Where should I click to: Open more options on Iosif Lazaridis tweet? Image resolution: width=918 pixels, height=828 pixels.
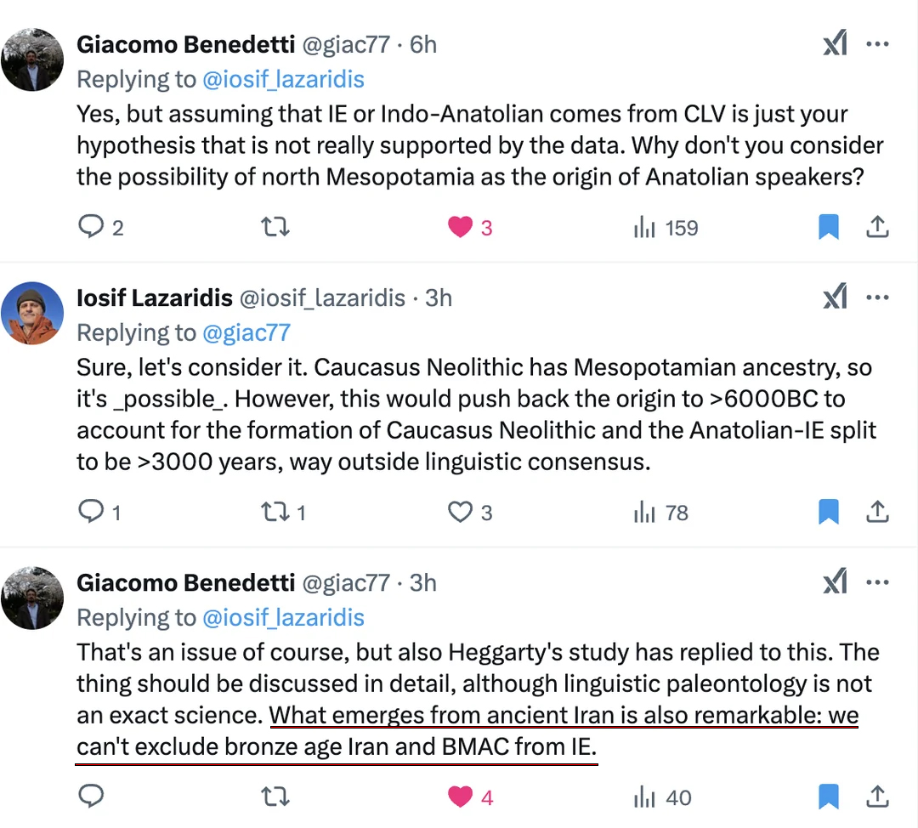point(877,298)
